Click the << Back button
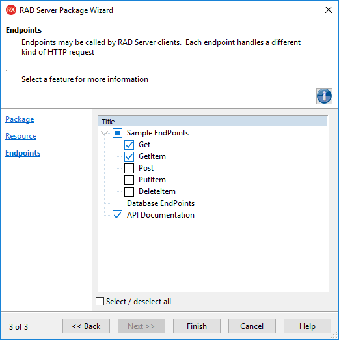339x340 pixels. pyautogui.click(x=86, y=326)
